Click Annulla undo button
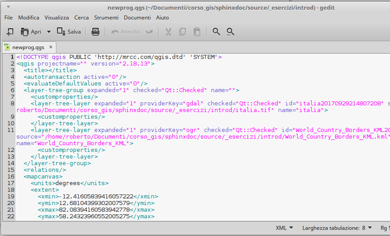 pos(126,32)
